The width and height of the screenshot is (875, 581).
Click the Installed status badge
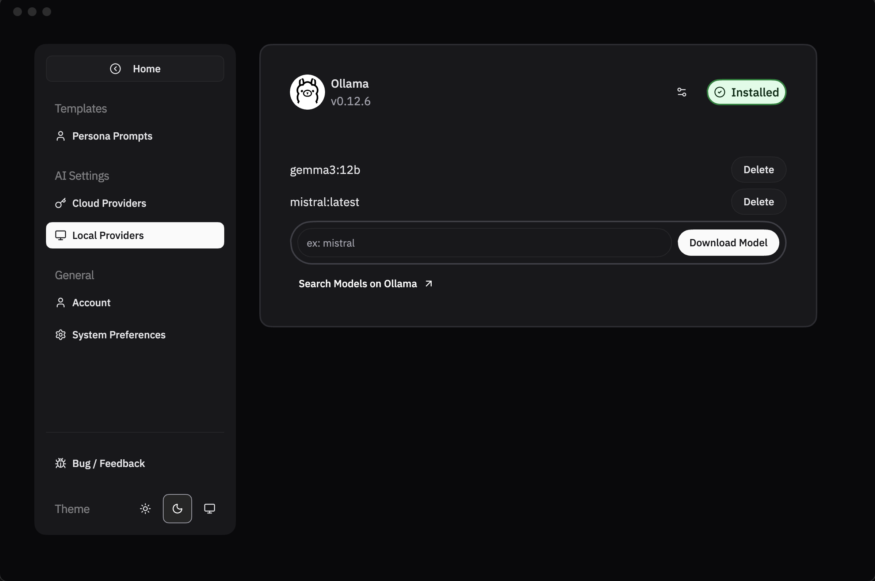746,92
